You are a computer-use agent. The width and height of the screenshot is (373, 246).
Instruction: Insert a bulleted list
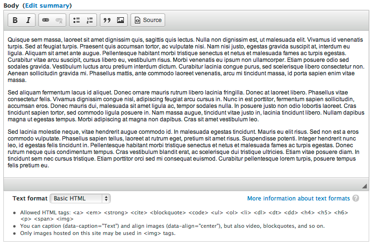pos(77,20)
